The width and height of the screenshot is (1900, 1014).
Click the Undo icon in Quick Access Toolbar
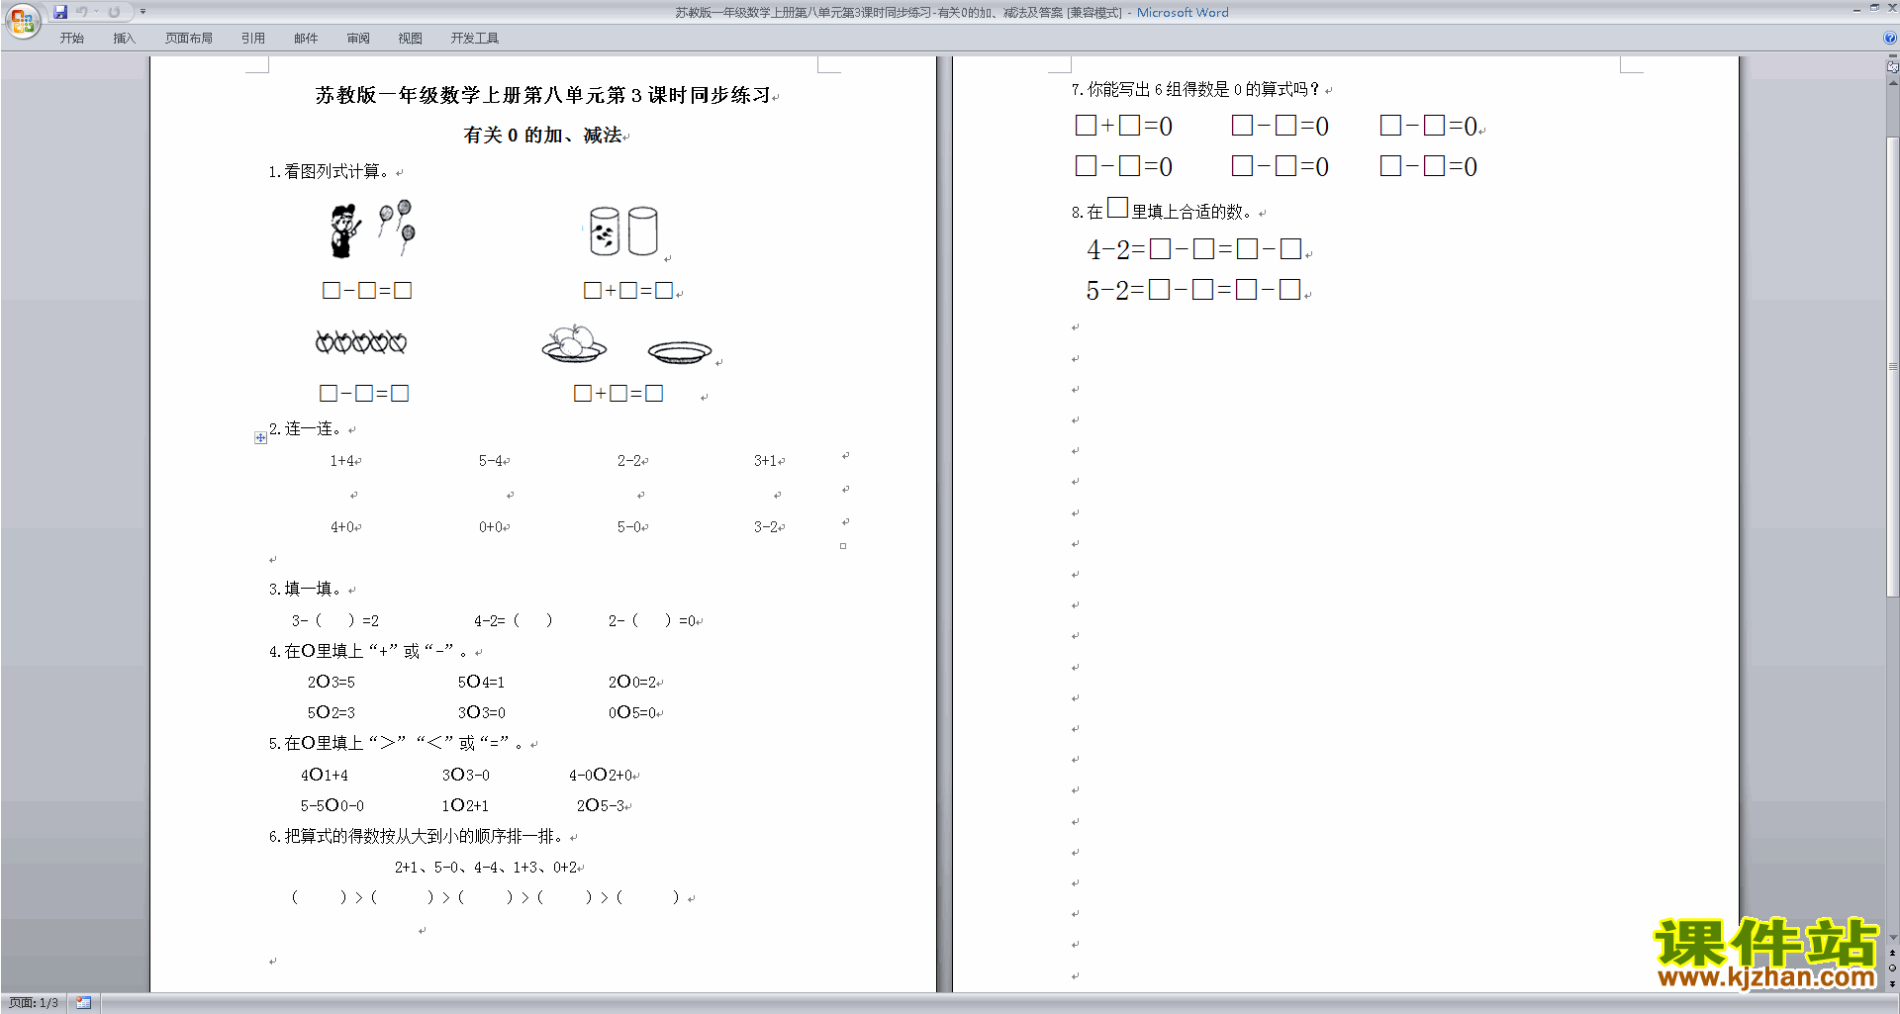pos(82,12)
